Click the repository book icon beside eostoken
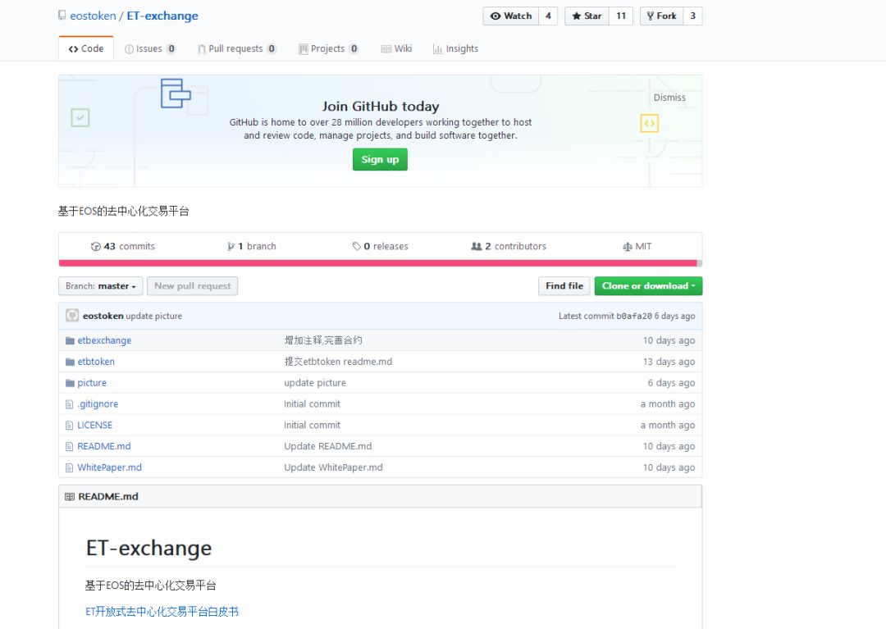886x629 pixels. 62,16
